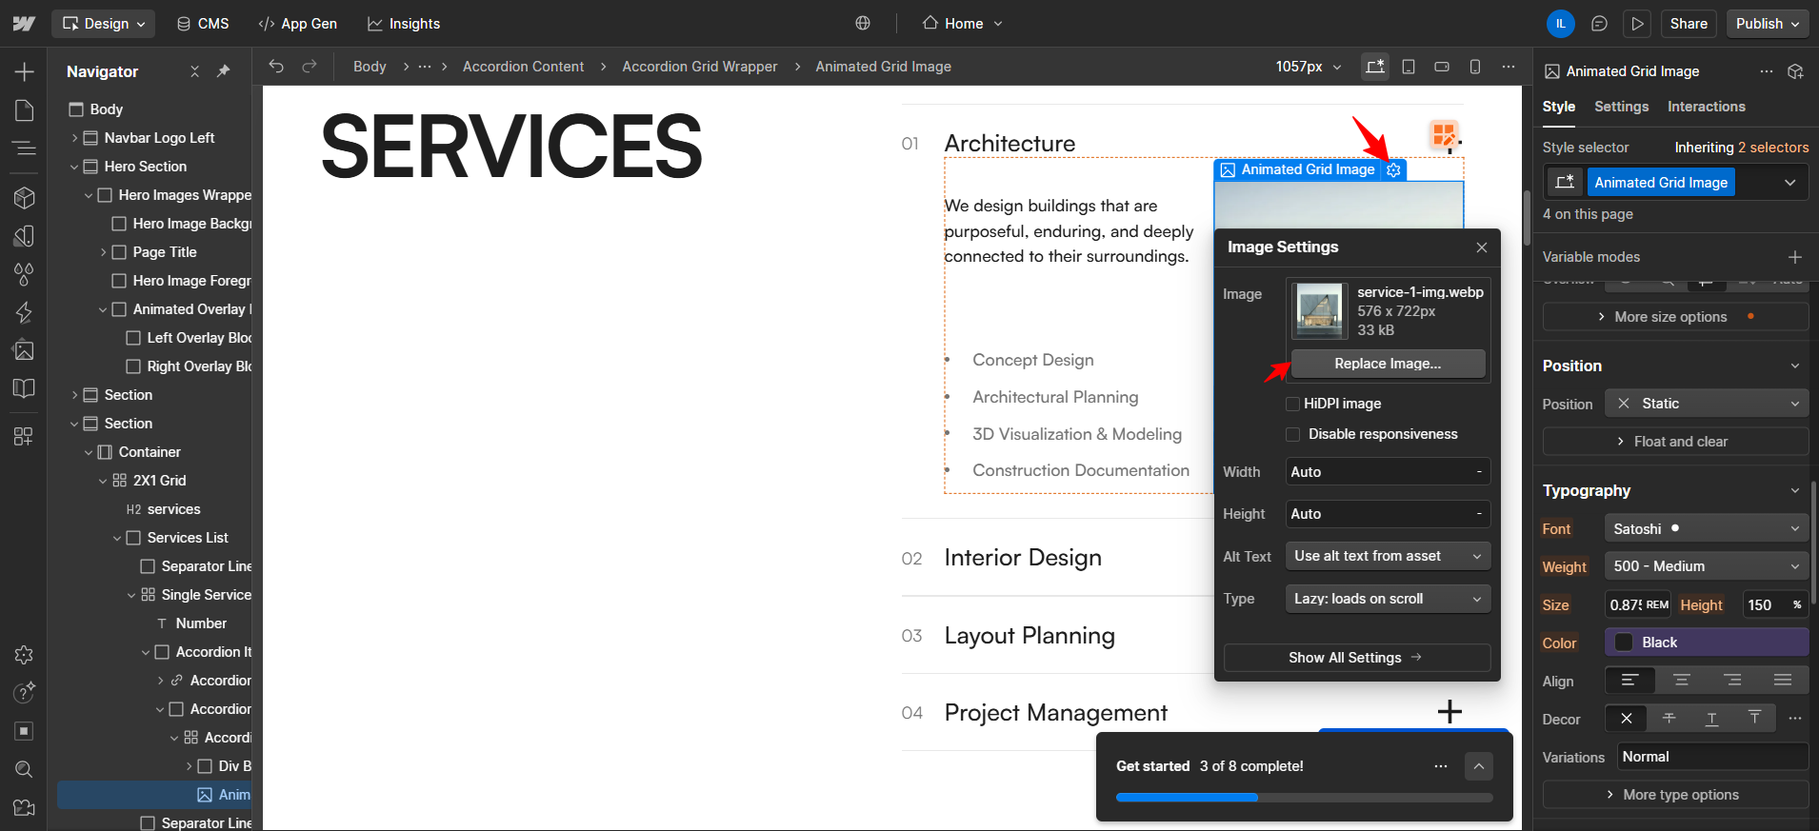Click the image Width input field

1389,472
